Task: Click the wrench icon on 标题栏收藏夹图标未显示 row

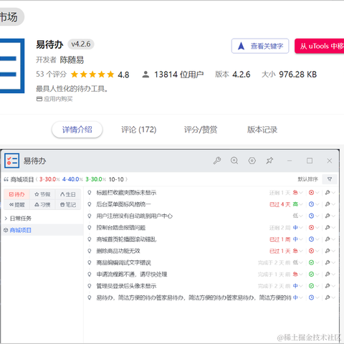Action: 328,193
